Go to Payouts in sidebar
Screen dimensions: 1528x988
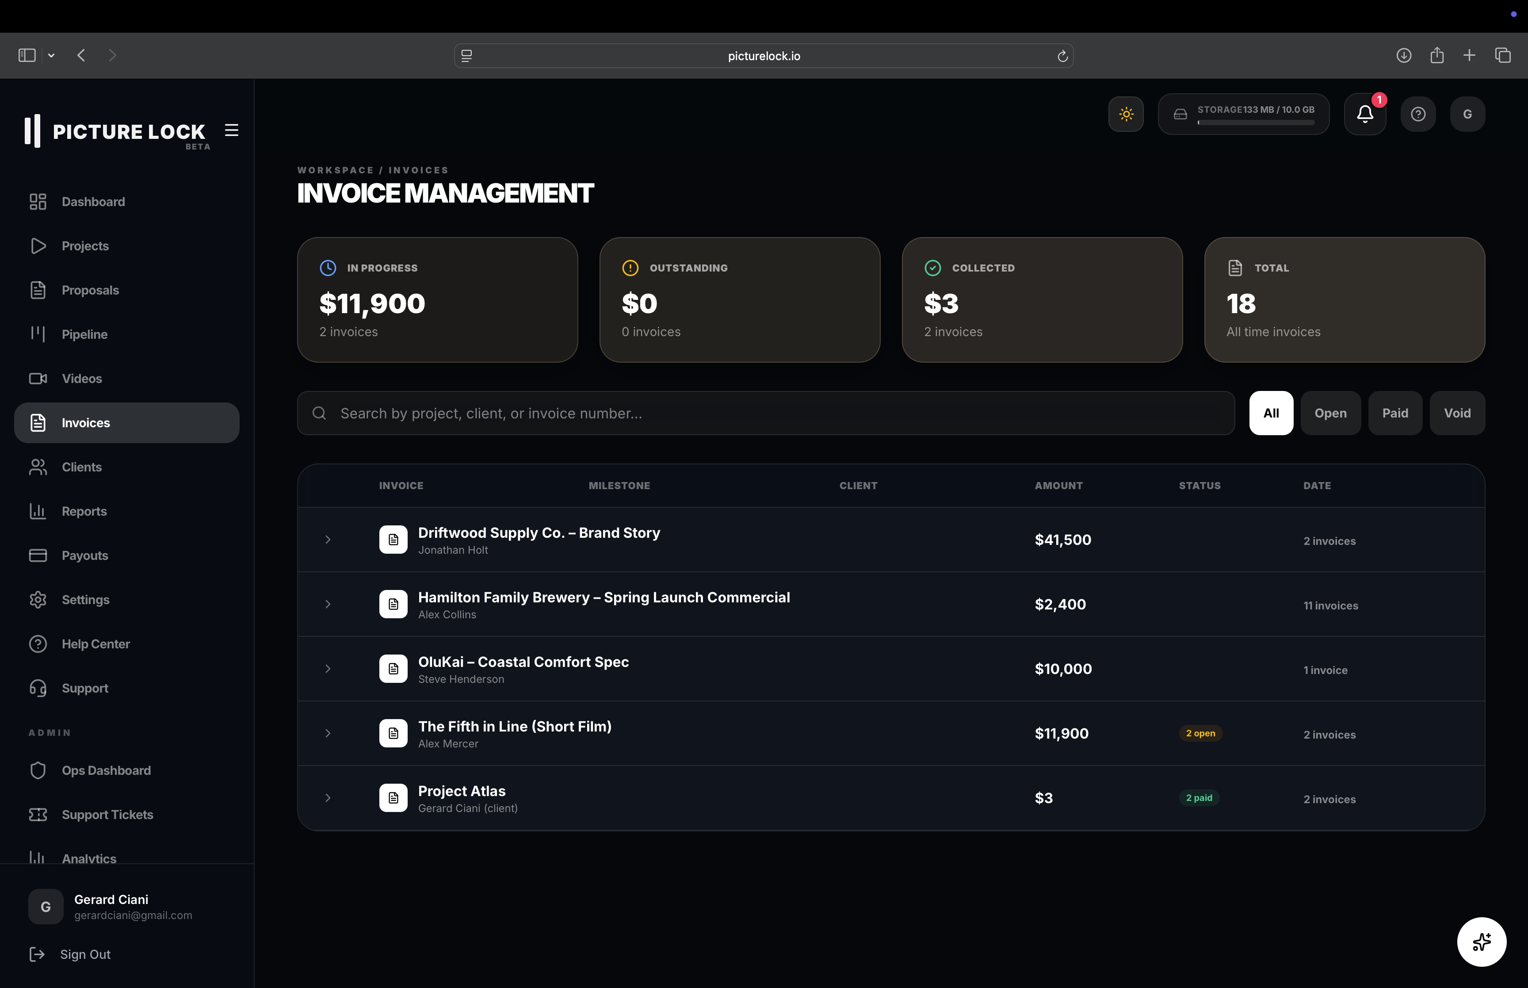pyautogui.click(x=84, y=555)
